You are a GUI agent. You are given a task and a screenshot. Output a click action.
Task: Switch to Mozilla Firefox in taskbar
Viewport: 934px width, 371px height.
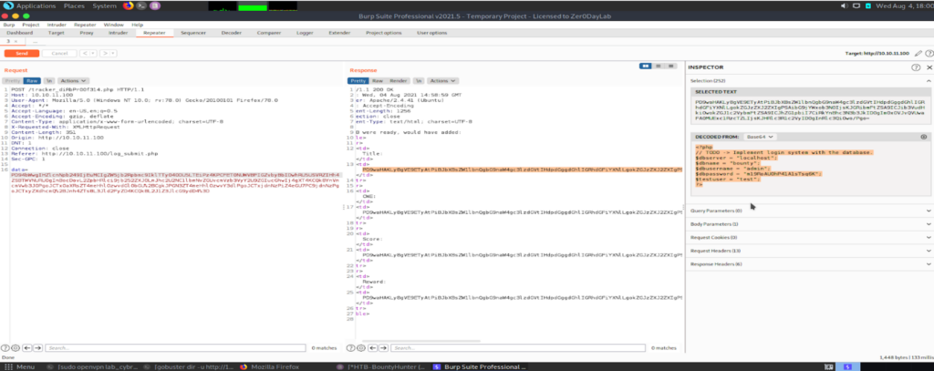point(269,366)
